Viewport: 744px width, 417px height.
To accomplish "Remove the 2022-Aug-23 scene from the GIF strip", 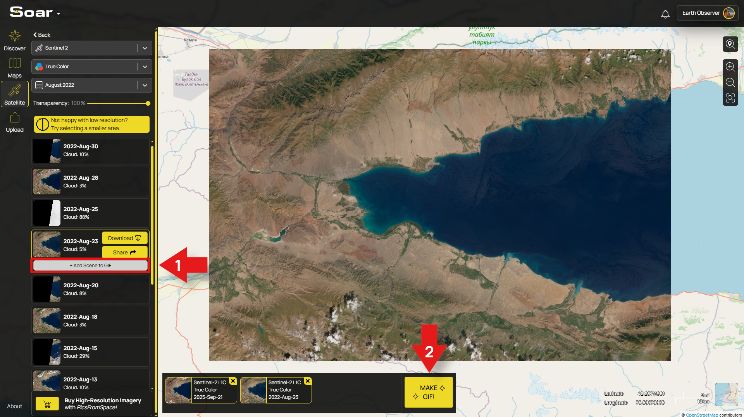I will click(307, 381).
